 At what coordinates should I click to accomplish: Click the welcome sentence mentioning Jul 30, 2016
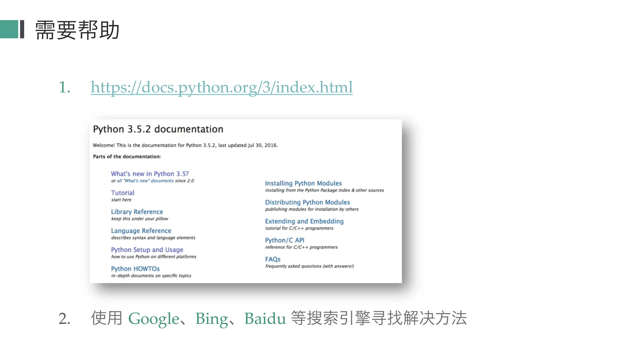coord(185,145)
